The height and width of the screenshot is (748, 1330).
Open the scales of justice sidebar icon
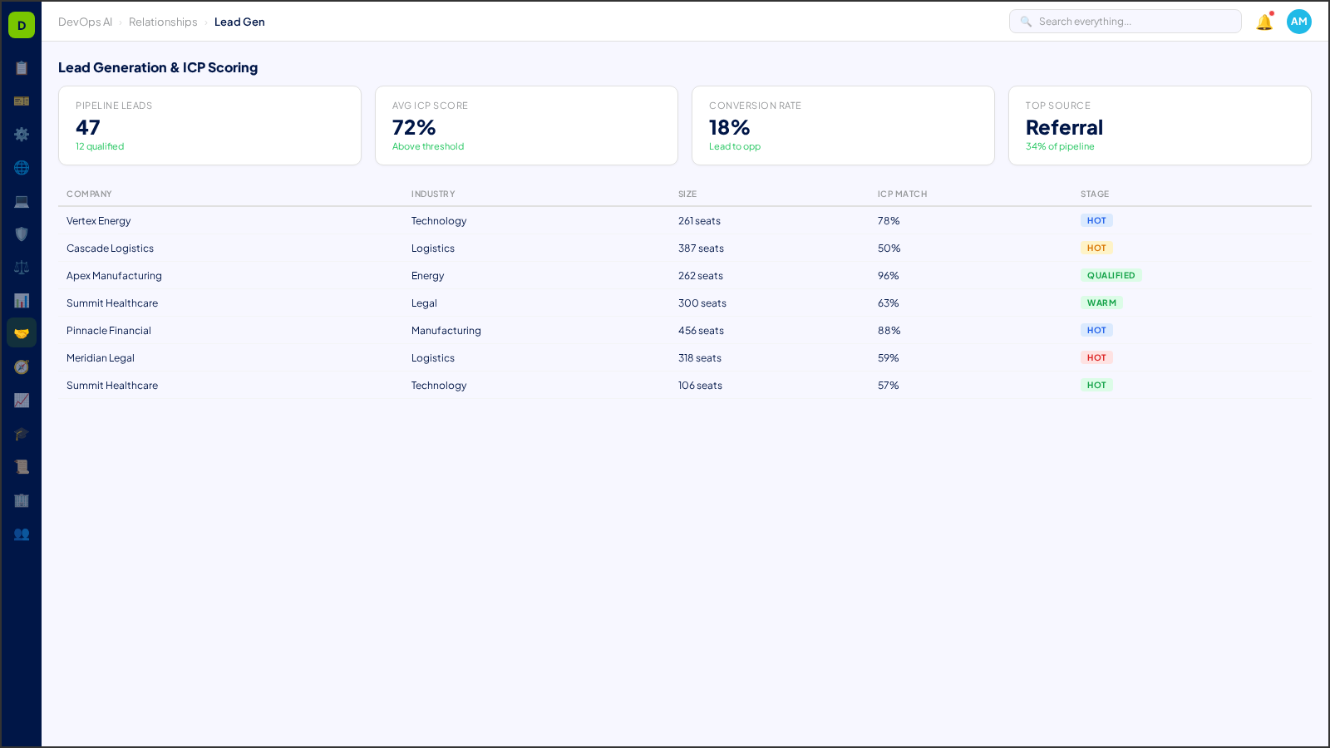point(21,267)
